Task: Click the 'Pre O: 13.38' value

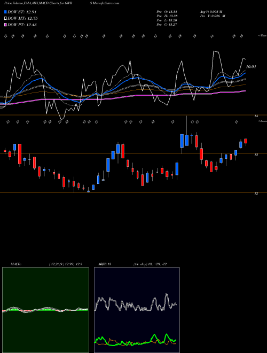Action: pos(167,12)
